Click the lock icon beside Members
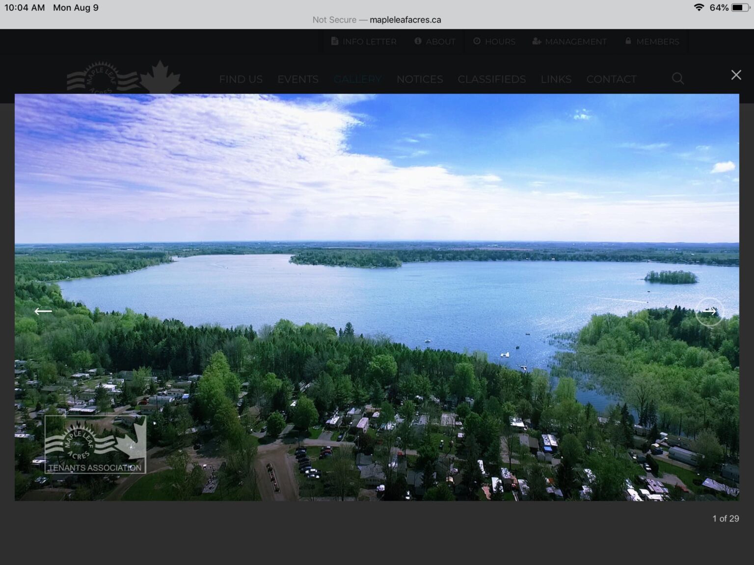Screen dimensions: 754x565 coord(628,41)
